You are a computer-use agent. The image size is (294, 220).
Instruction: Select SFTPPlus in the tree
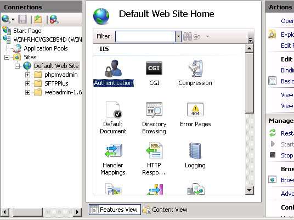(56, 83)
